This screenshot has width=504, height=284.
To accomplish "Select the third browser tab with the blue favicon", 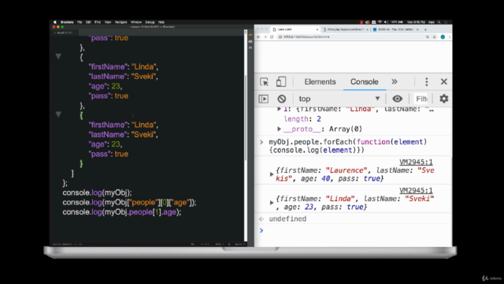I will (396, 30).
